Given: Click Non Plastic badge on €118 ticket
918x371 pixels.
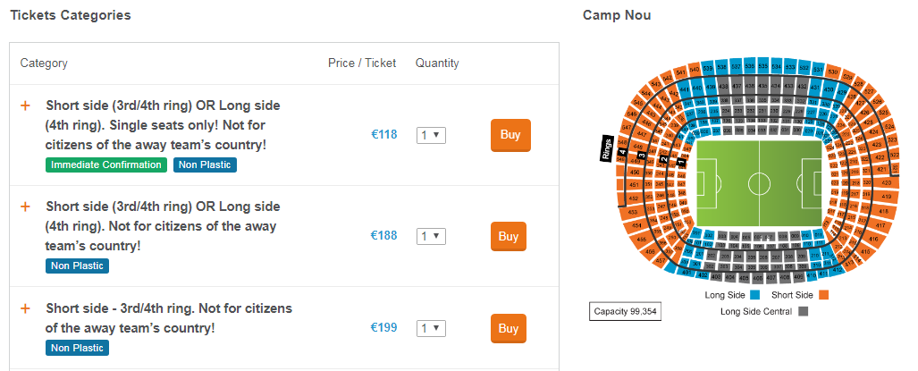Looking at the screenshot, I should click(x=206, y=164).
